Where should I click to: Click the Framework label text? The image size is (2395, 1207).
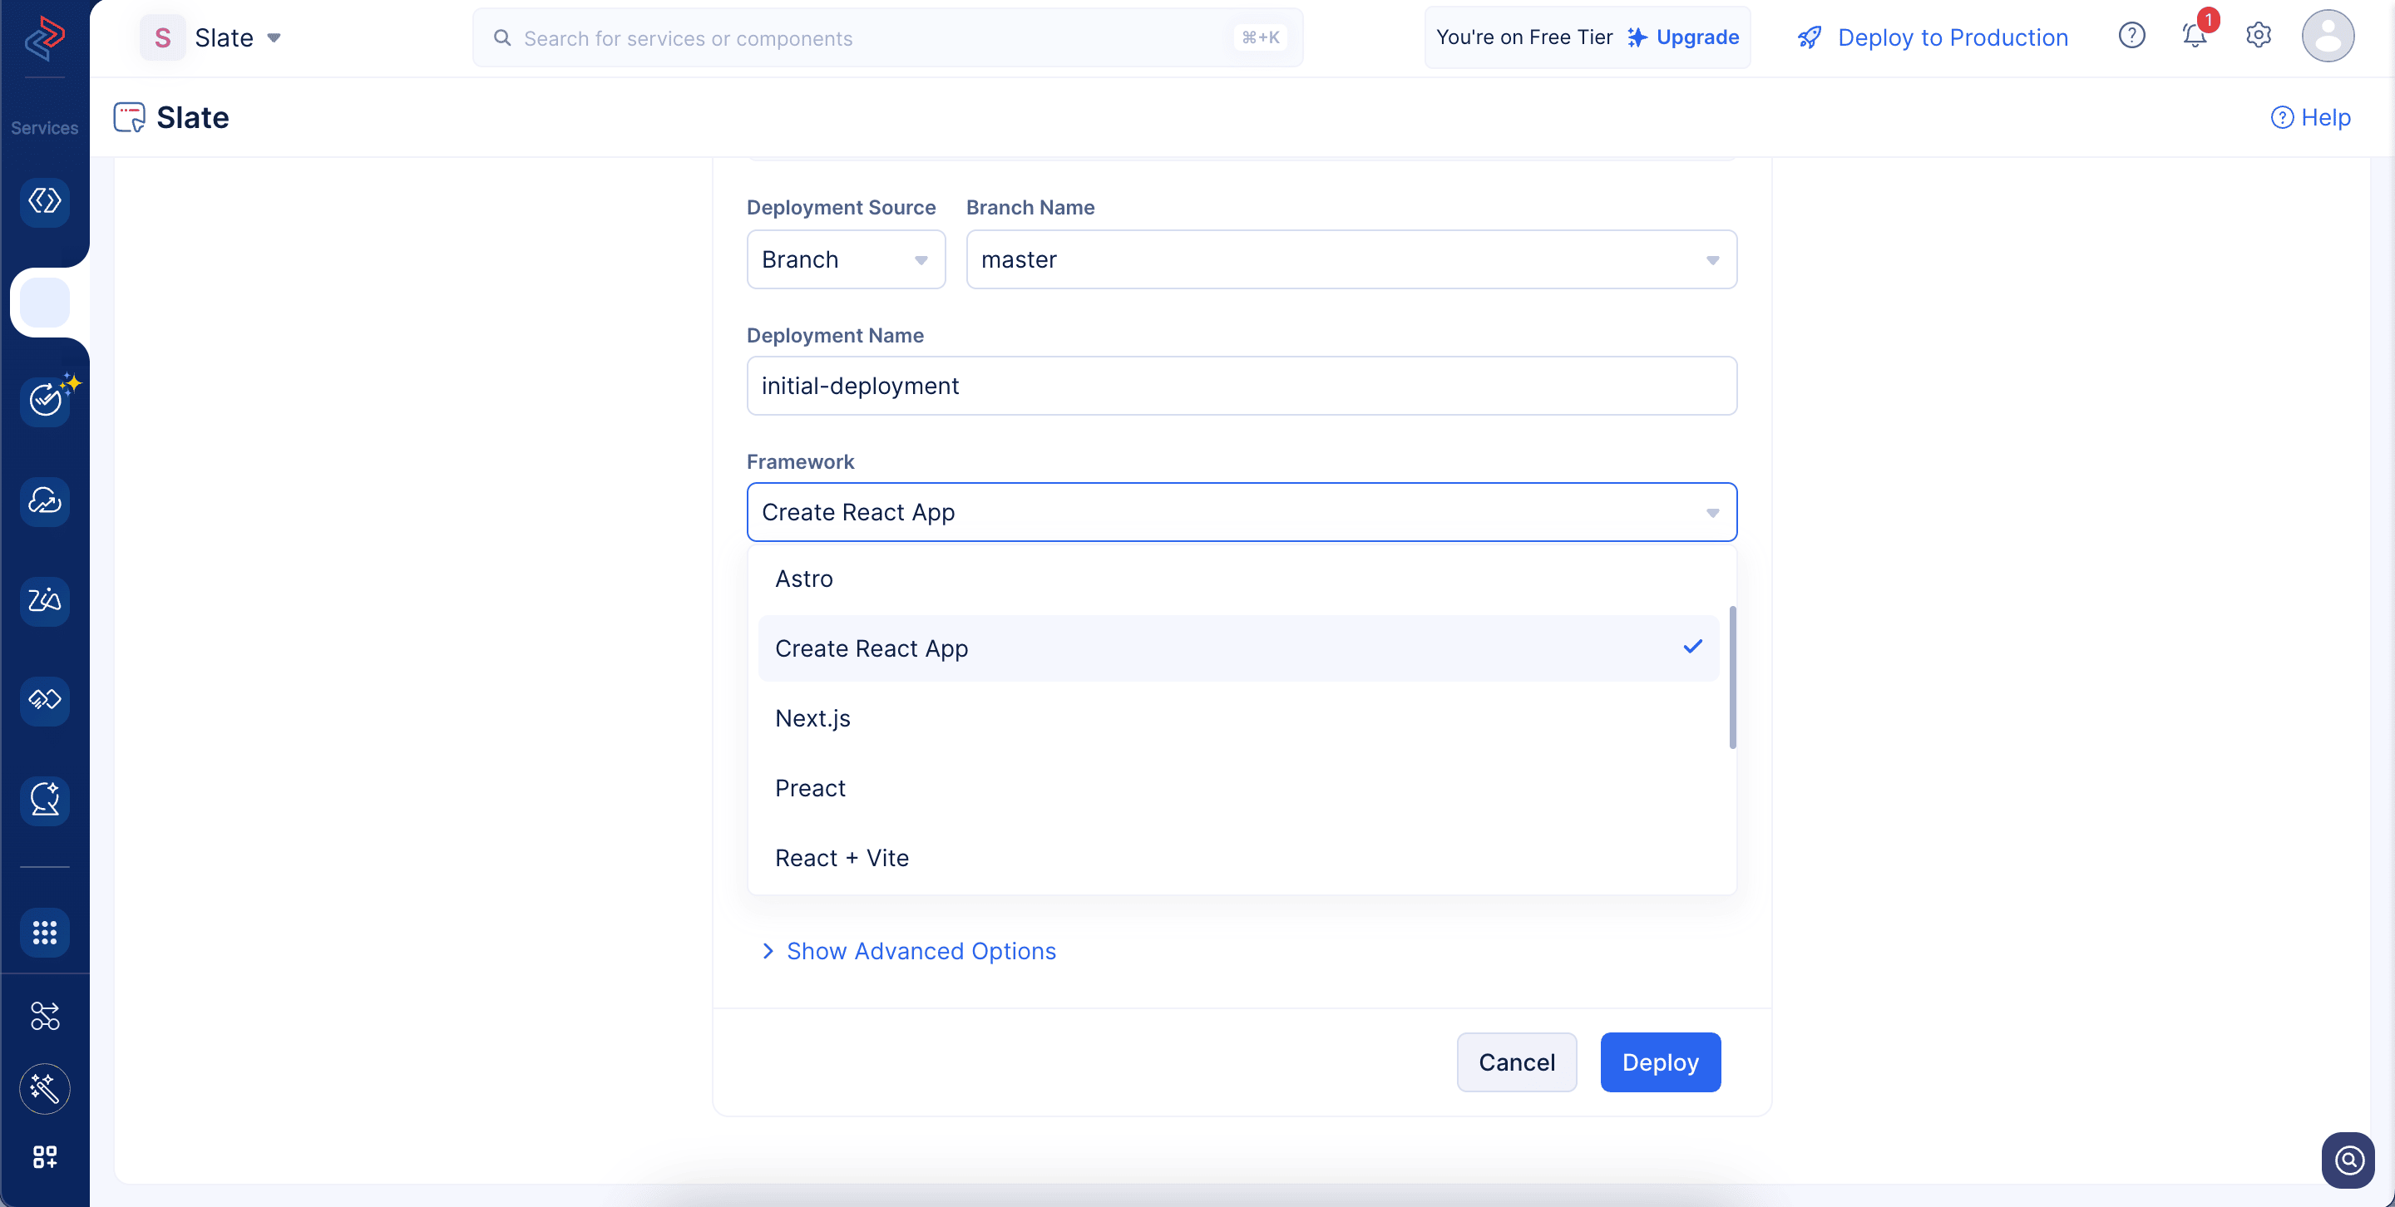pos(799,462)
